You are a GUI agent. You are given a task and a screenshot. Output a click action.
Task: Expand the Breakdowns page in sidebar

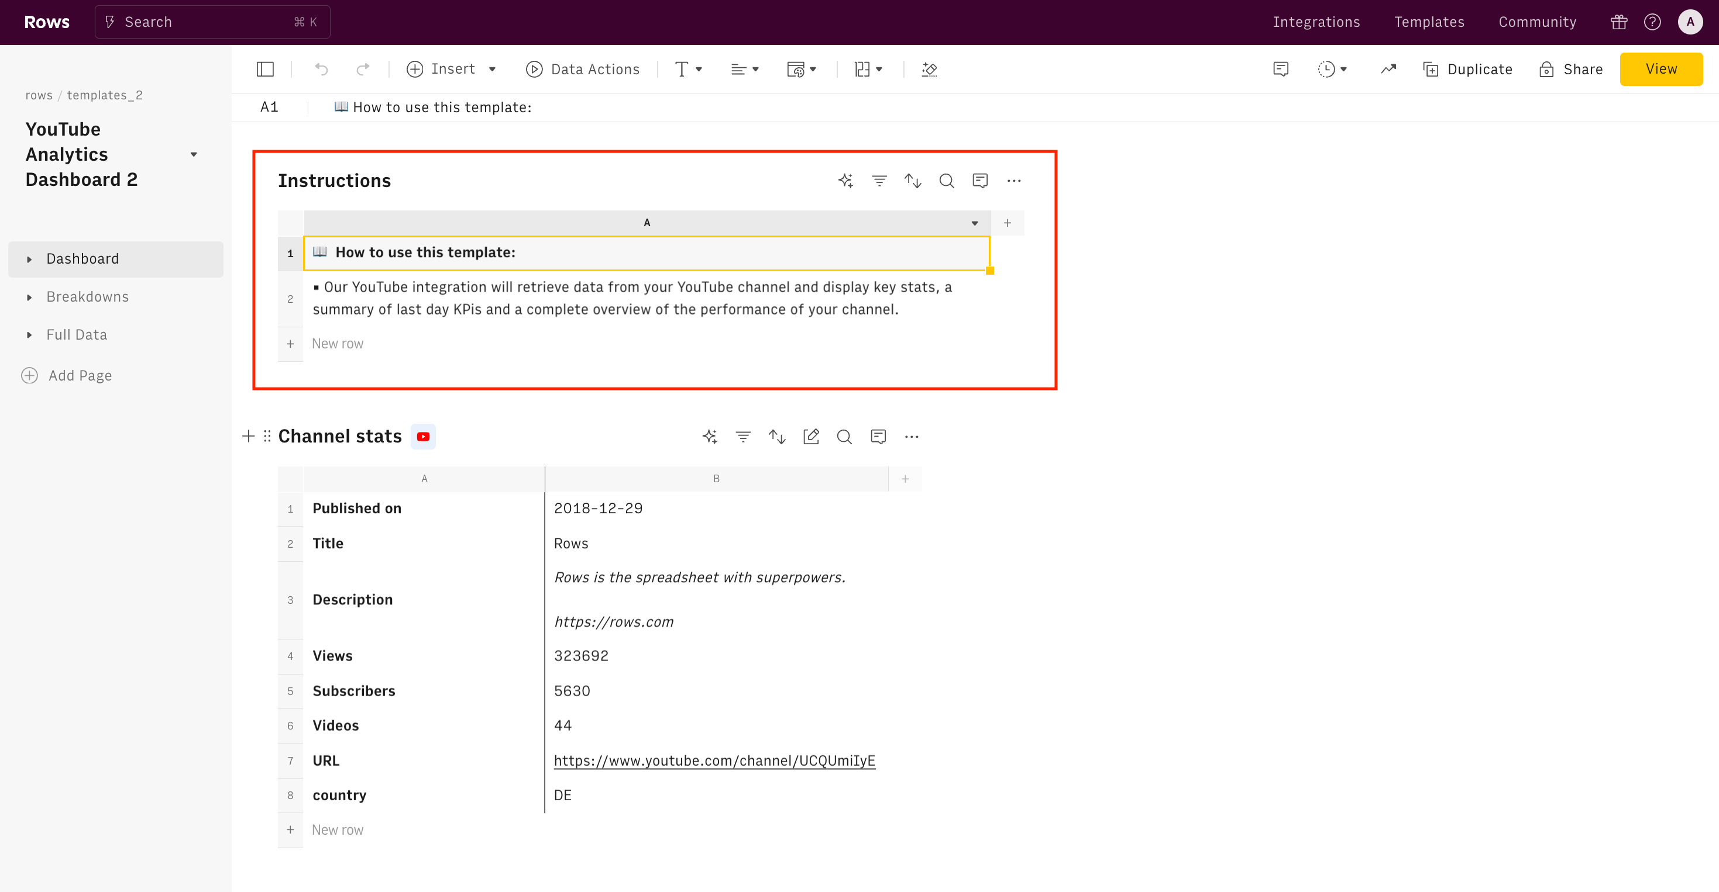click(x=30, y=296)
